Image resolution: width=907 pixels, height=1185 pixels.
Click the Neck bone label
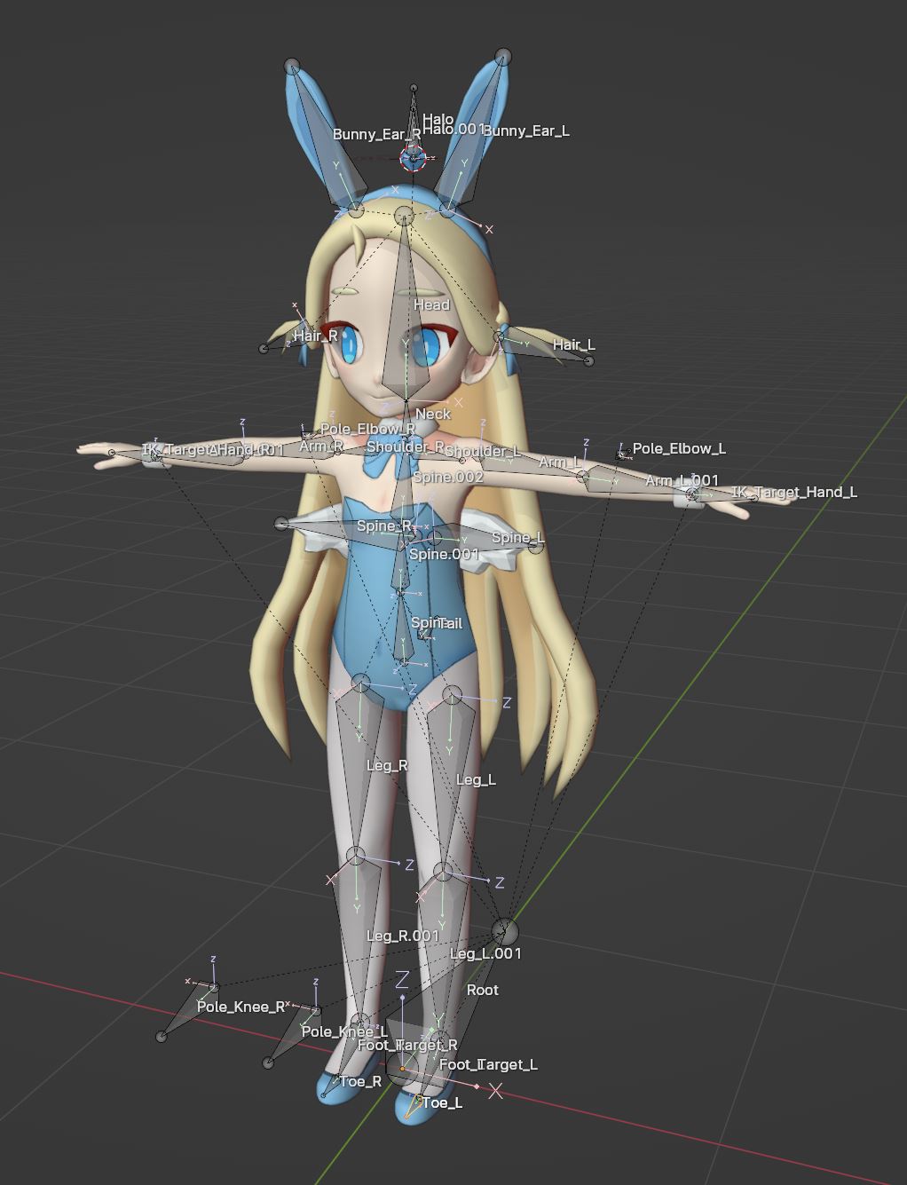pyautogui.click(x=433, y=414)
